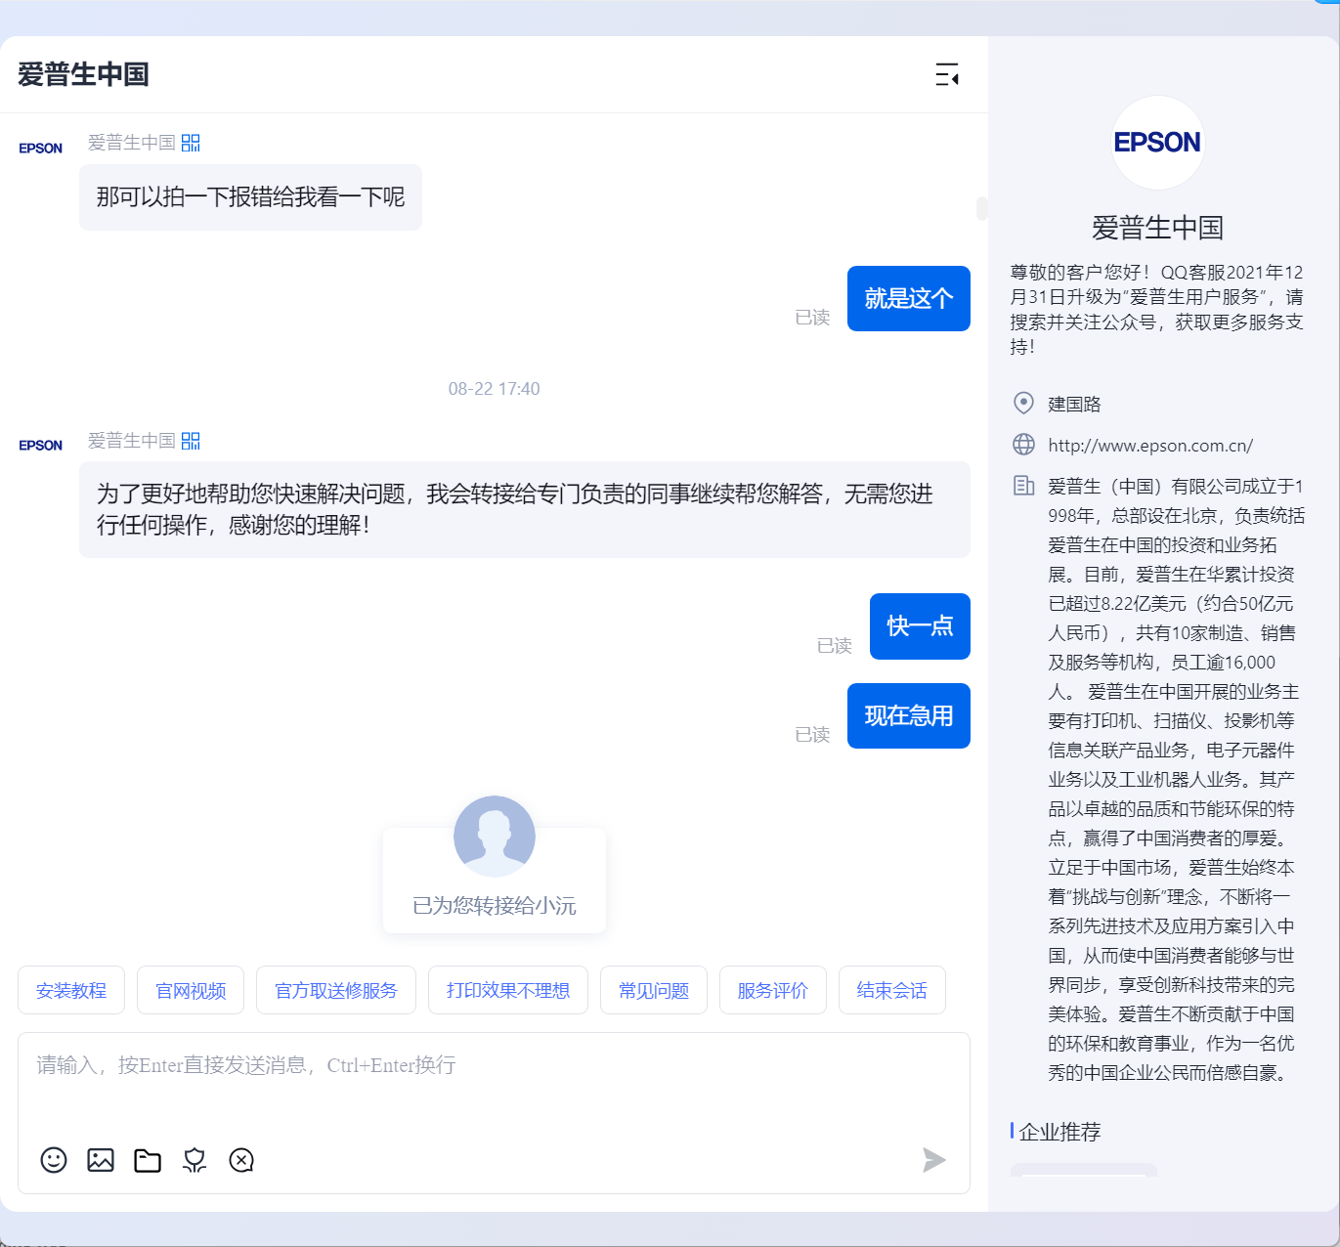This screenshot has width=1340, height=1247.
Task: Open 常见问题 quick reply
Action: [654, 990]
